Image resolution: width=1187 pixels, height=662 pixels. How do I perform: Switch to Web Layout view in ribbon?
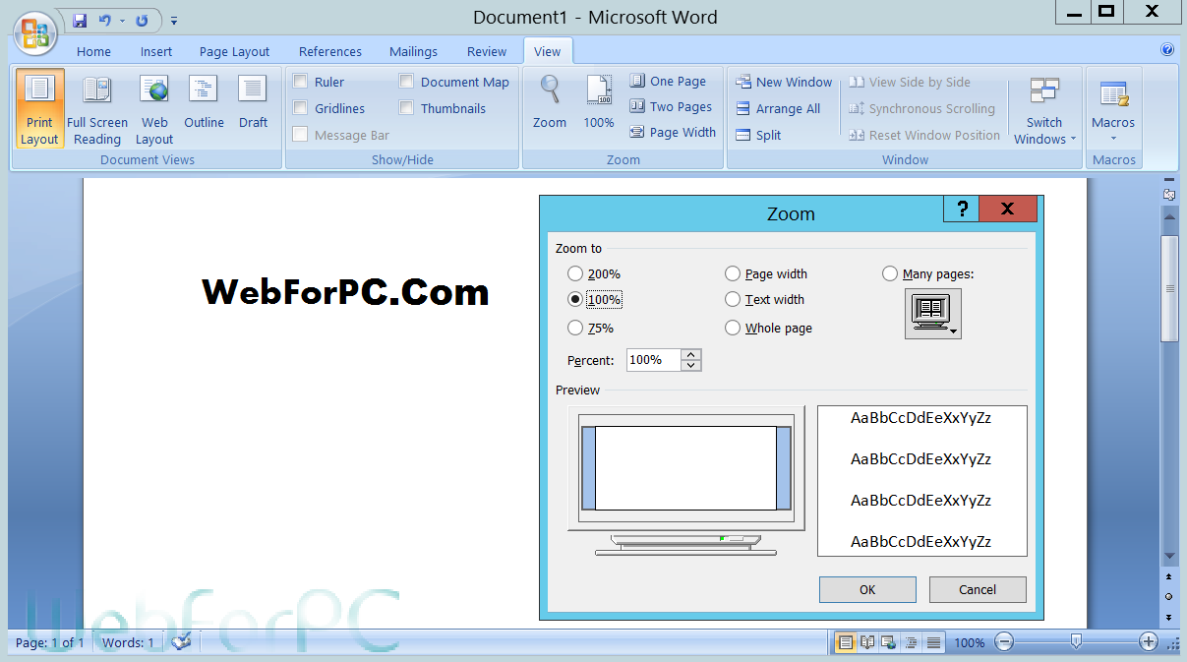coord(154,109)
